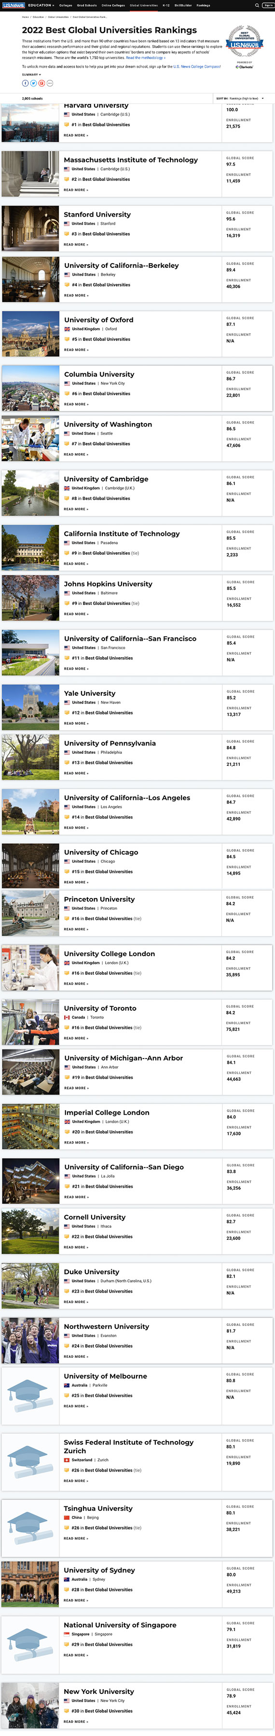Open the Education dropdown menu
Screen dimensions: 275x1736
coord(41,5)
